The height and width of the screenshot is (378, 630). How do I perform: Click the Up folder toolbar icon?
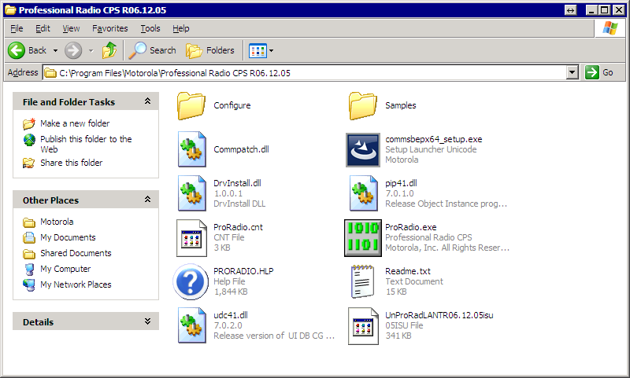pyautogui.click(x=109, y=50)
